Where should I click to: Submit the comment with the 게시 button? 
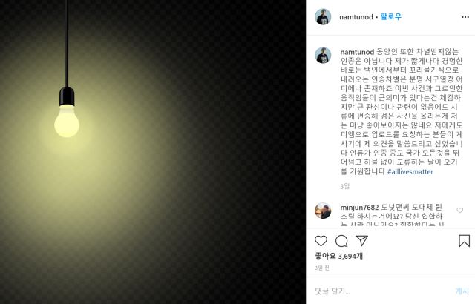(462, 291)
